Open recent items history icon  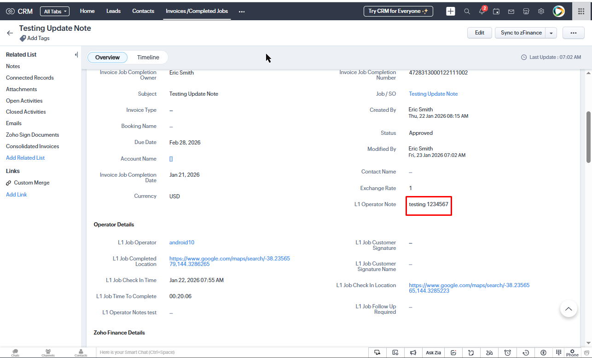tap(525, 352)
